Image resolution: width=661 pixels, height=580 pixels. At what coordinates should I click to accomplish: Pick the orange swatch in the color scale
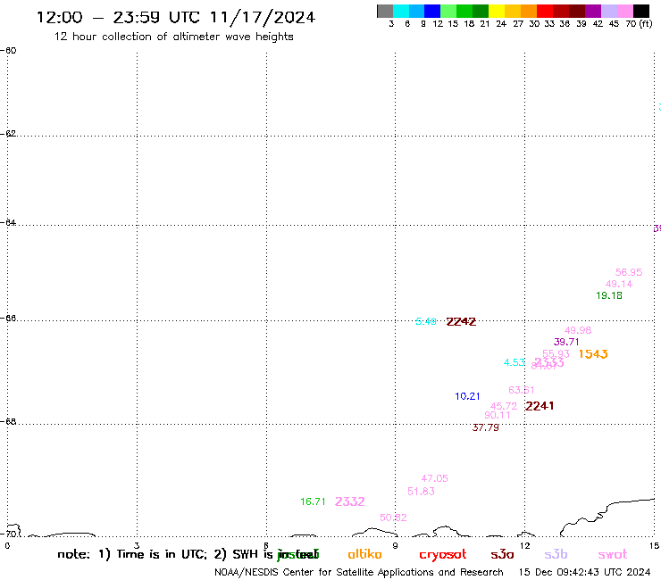point(529,12)
